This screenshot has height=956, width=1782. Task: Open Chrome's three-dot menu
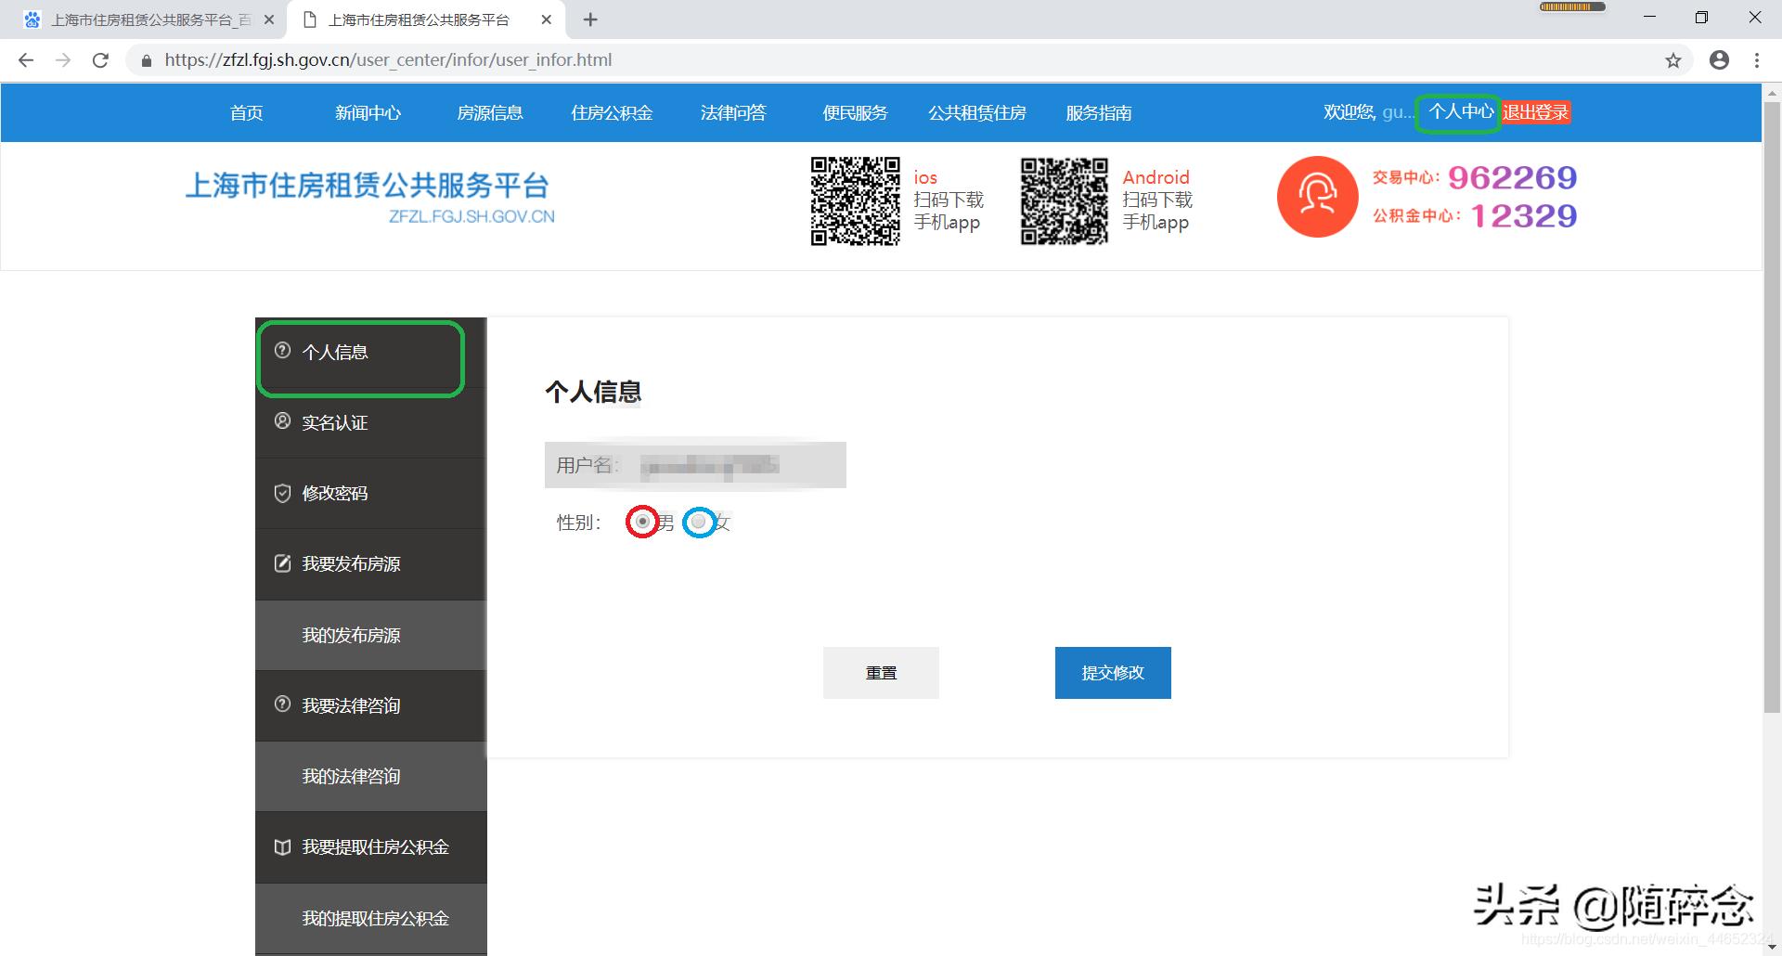[1756, 59]
